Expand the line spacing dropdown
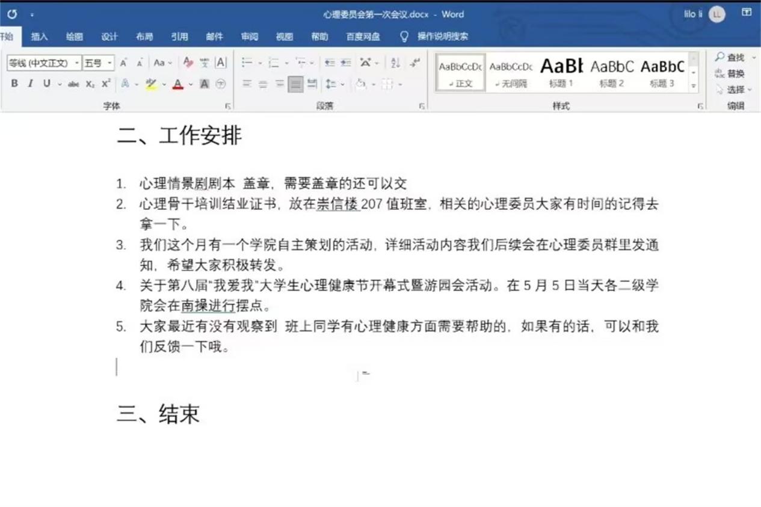The image size is (761, 507). [x=342, y=84]
